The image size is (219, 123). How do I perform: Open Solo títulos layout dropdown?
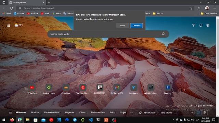177,112
